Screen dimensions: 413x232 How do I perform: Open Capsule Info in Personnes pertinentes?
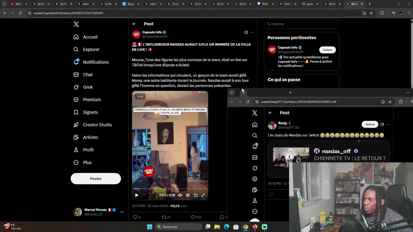(x=288, y=48)
